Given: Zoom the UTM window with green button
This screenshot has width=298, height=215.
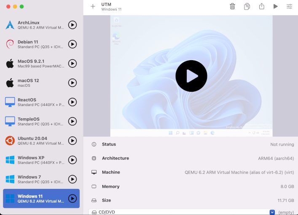Looking at the screenshot, I should (x=21, y=7).
